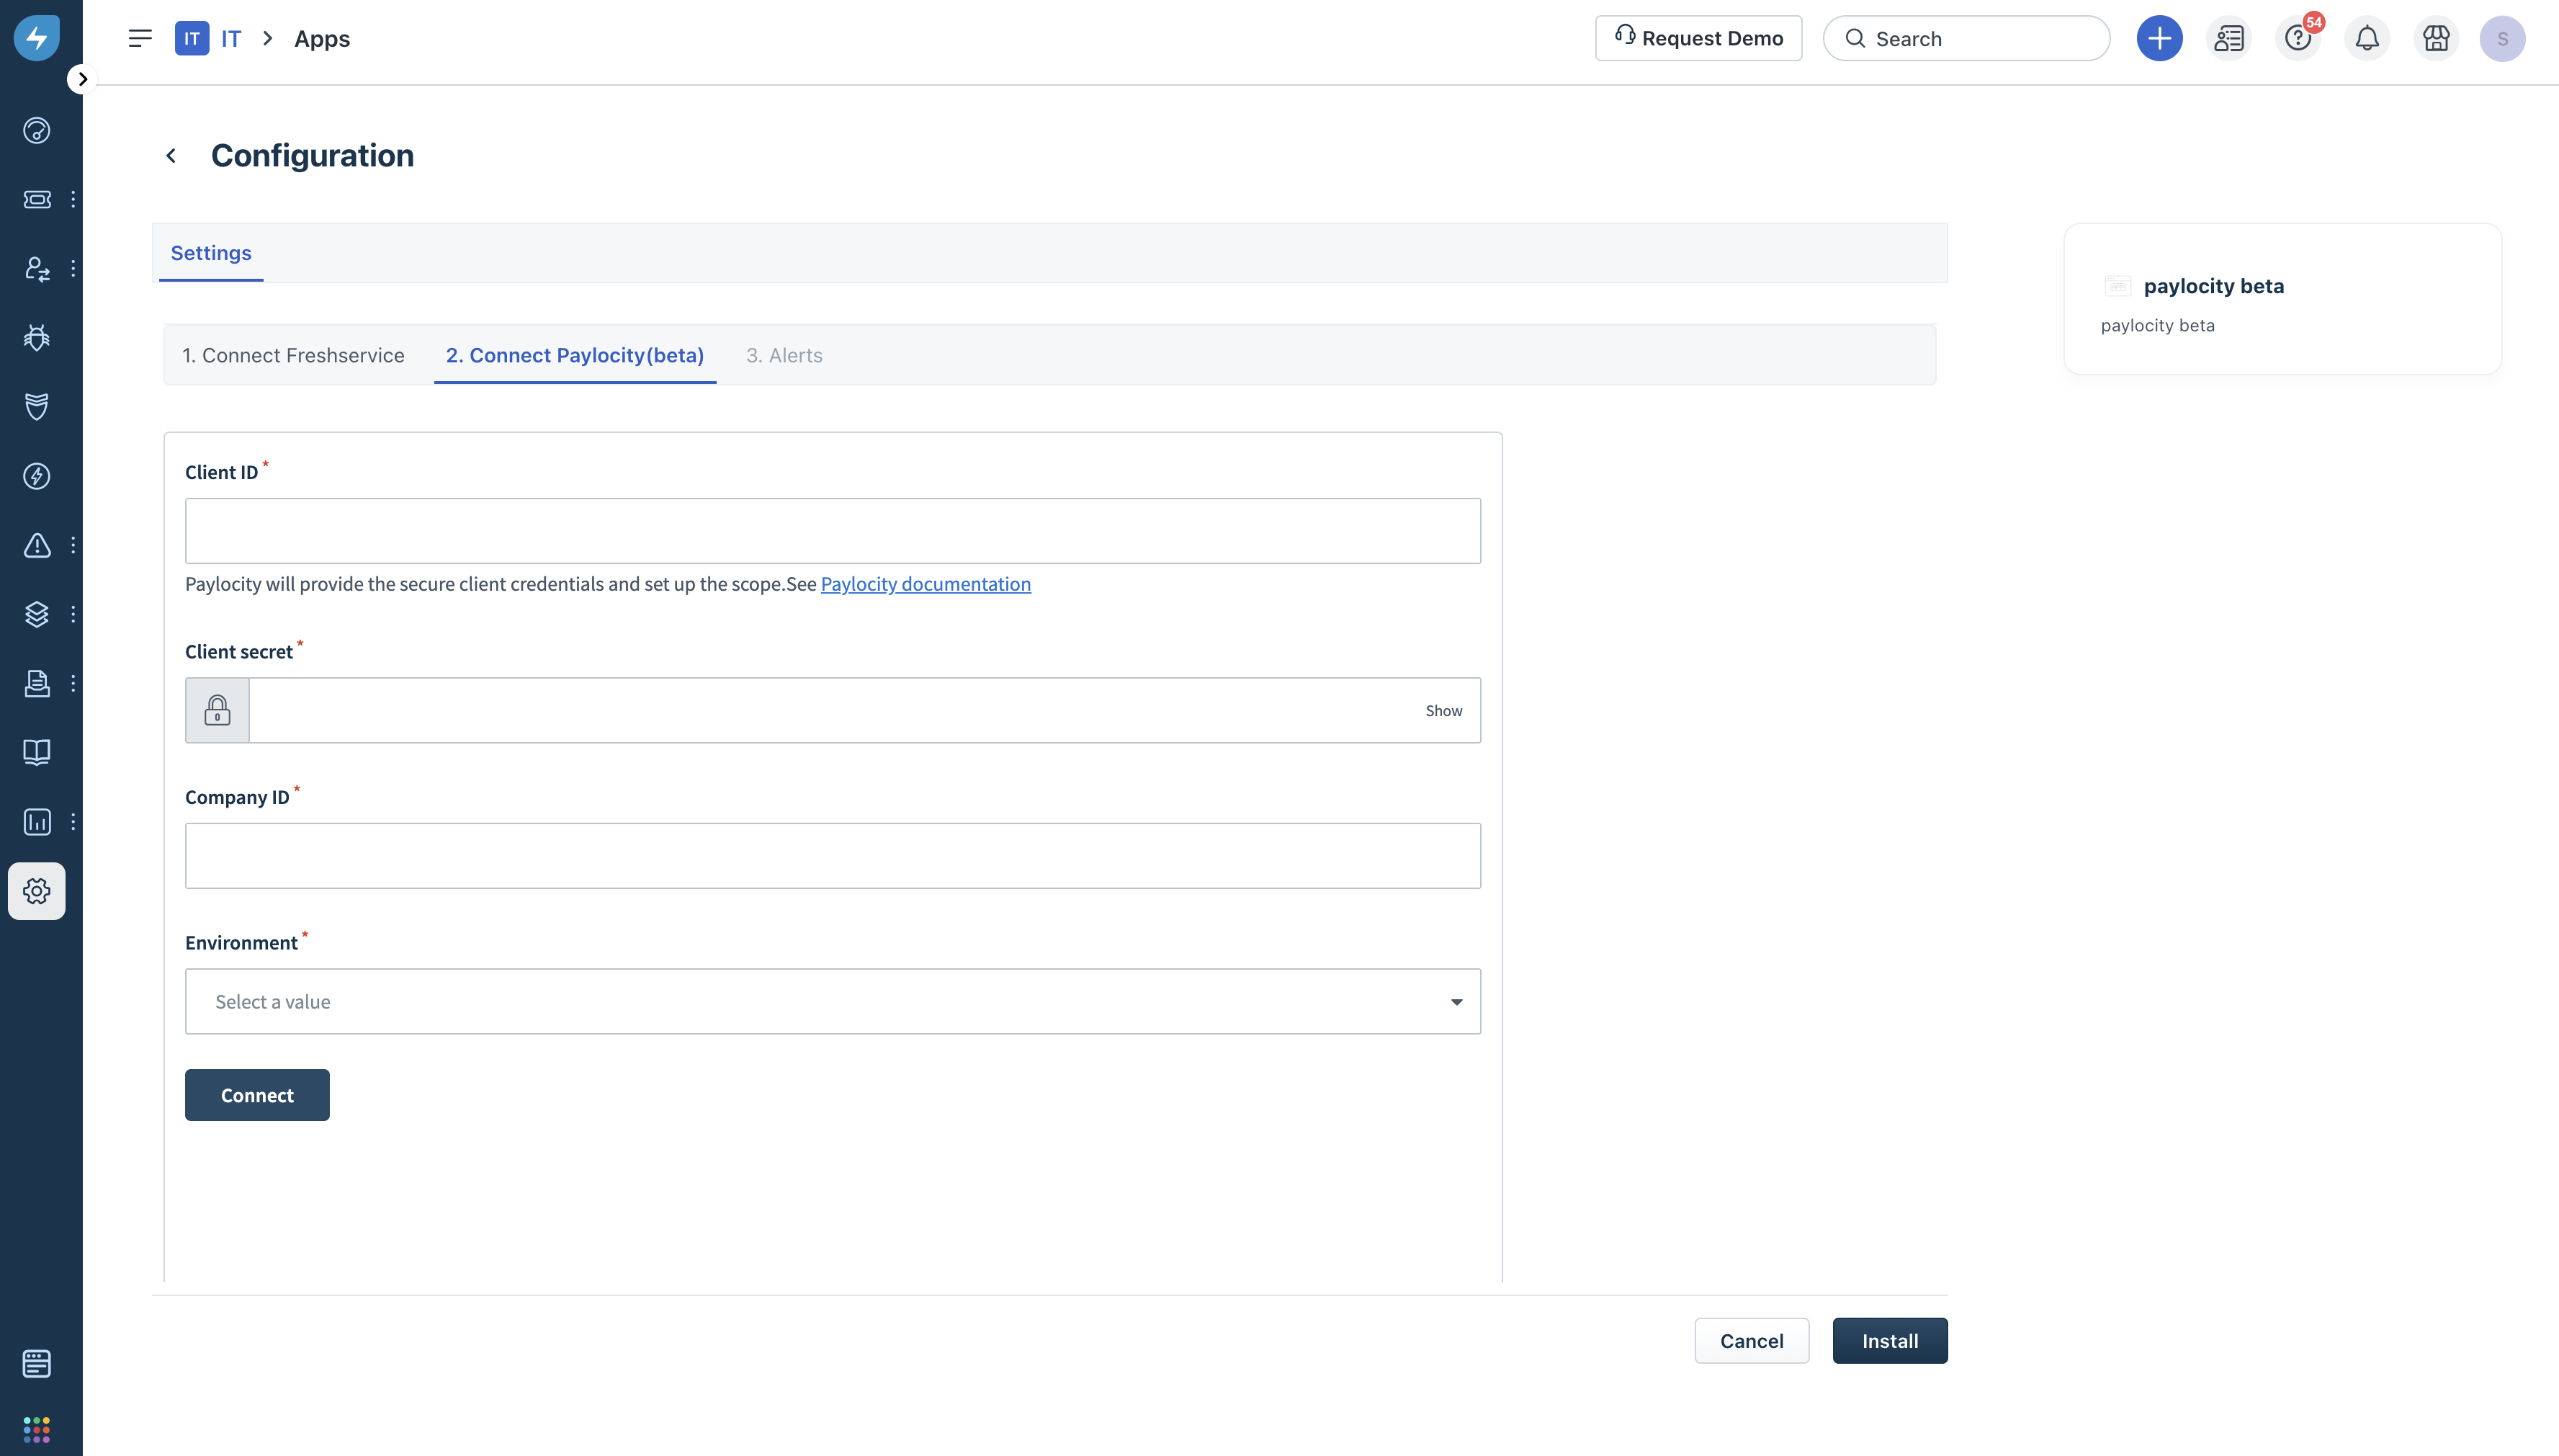The width and height of the screenshot is (2559, 1456).
Task: Select the 3. Alerts step tab
Action: tap(784, 355)
